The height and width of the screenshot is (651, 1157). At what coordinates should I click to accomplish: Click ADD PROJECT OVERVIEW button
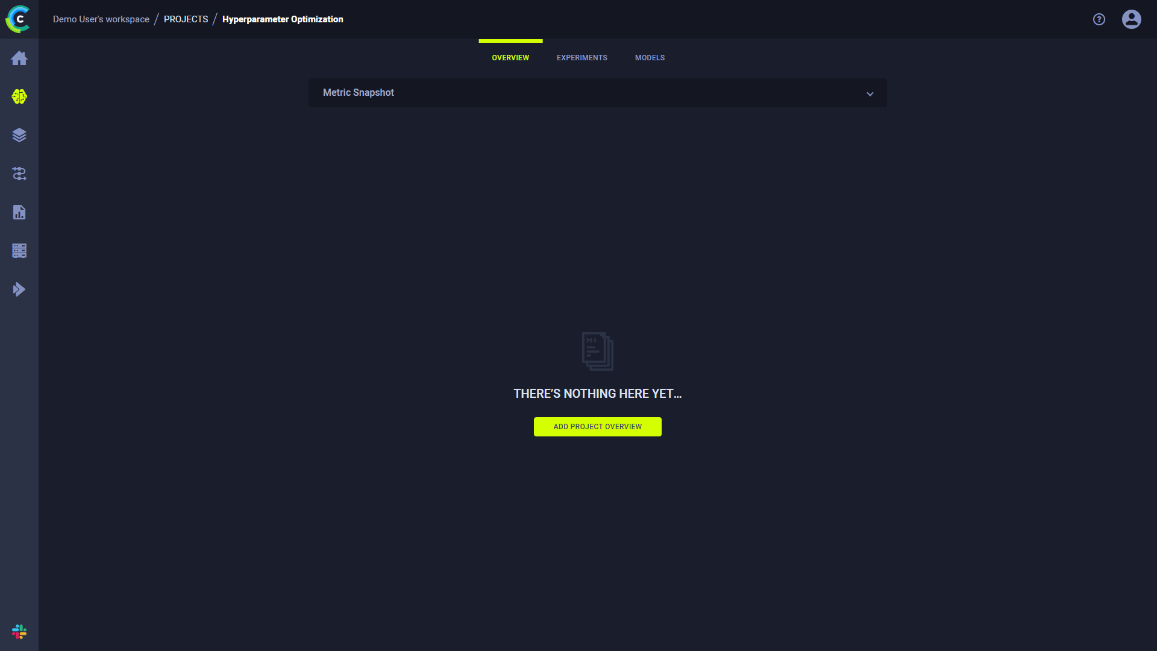pyautogui.click(x=598, y=426)
